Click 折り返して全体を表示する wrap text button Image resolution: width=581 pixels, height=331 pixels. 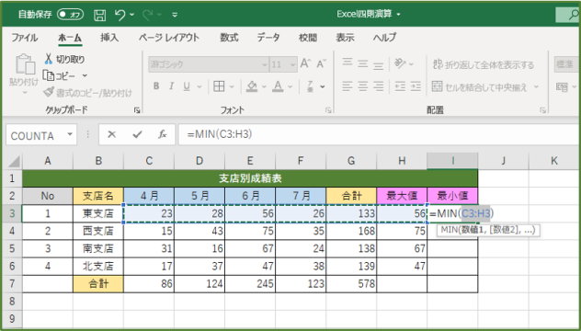point(484,65)
